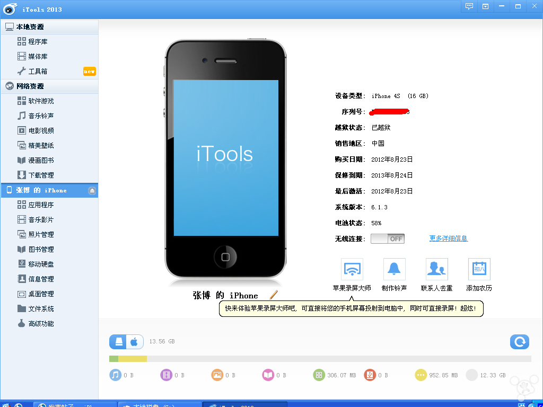Click the orange photo storage icon
The width and height of the screenshot is (543, 407).
[217, 375]
